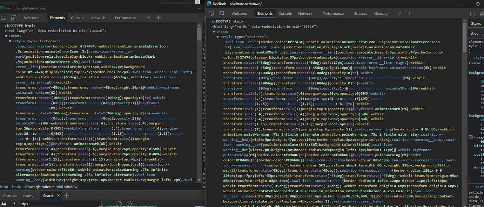Click the clear search results icon

(x=129, y=204)
